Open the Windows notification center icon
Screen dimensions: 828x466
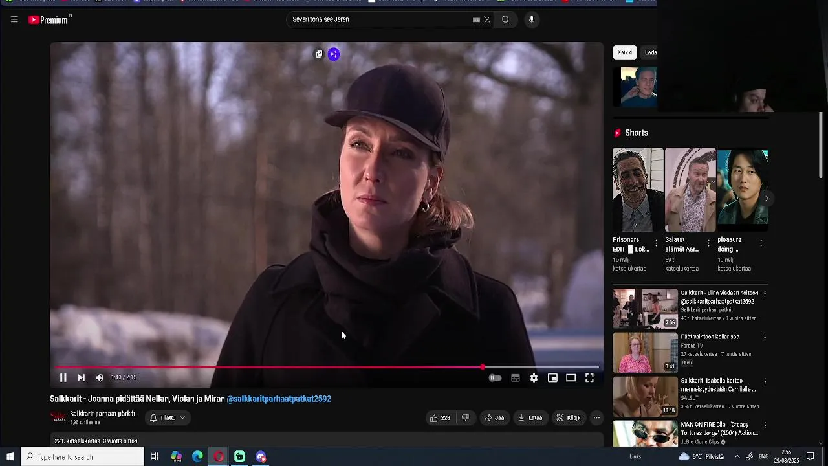(x=810, y=457)
